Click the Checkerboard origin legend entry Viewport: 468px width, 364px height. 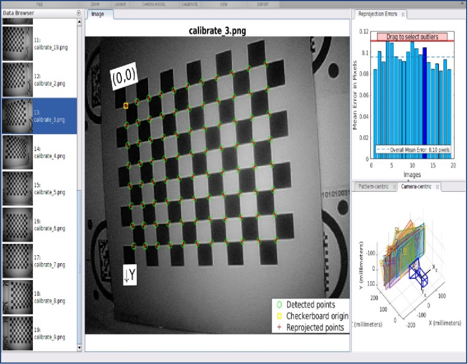[313, 316]
